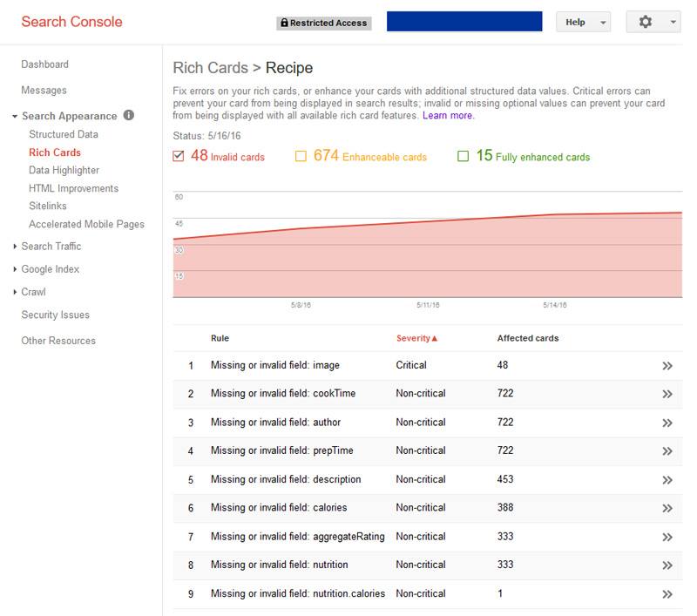Enable the Fully enhanced cards checkbox
Image resolution: width=697 pixels, height=616 pixels.
coord(464,157)
